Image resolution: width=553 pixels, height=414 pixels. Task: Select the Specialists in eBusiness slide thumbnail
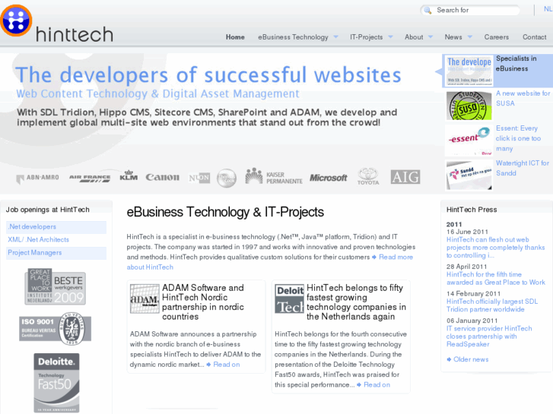click(469, 71)
